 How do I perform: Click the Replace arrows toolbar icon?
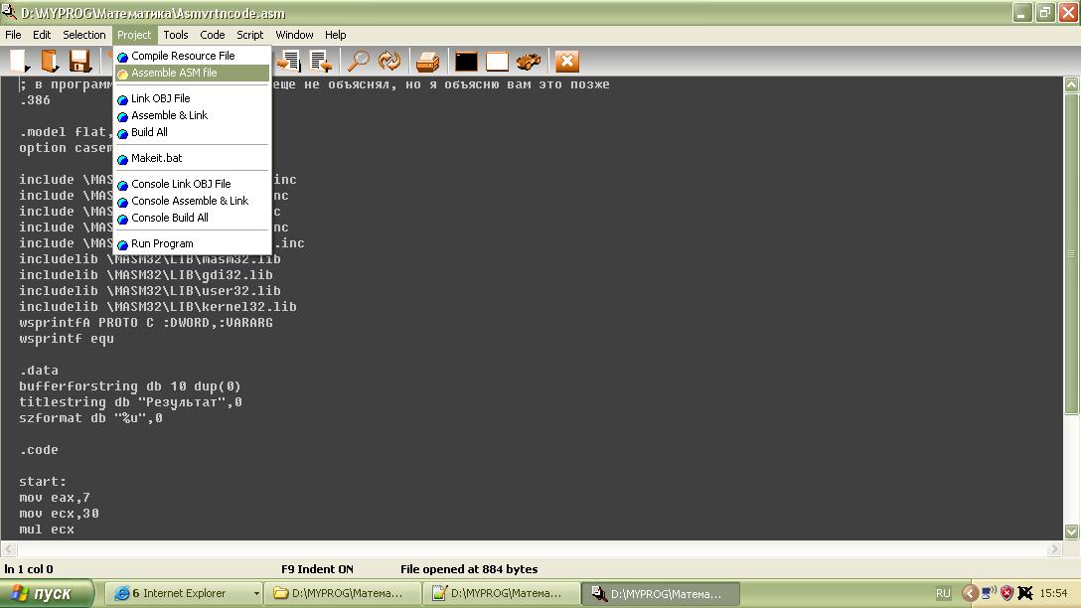(389, 62)
